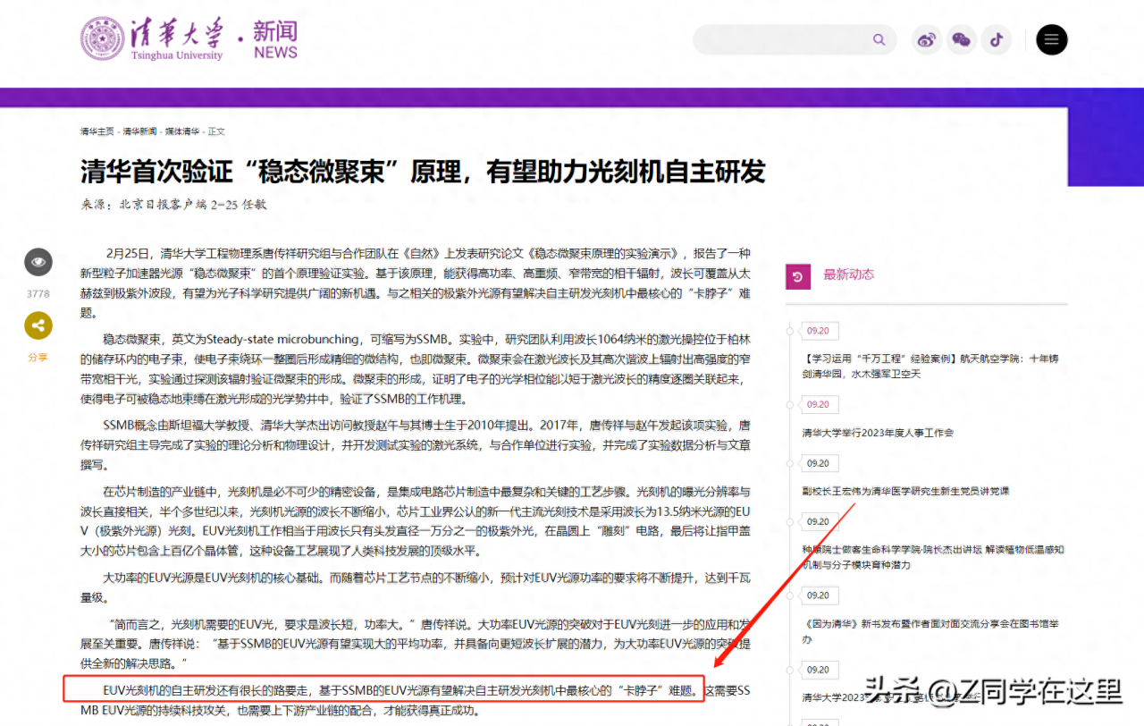Viewport: 1144px width, 726px height.
Task: Click the eye icon above the view count
Action: click(38, 262)
